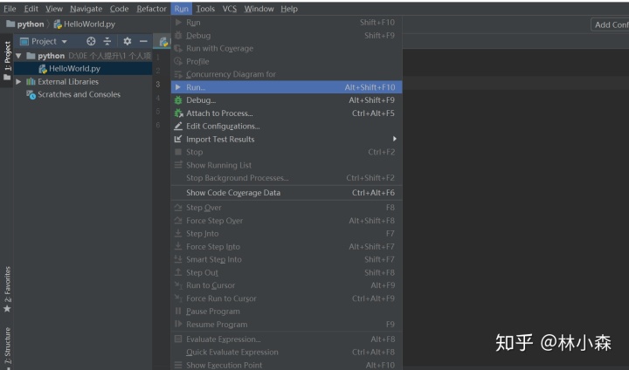Select Scratches and Consoles tree item
The width and height of the screenshot is (629, 370).
click(x=83, y=94)
